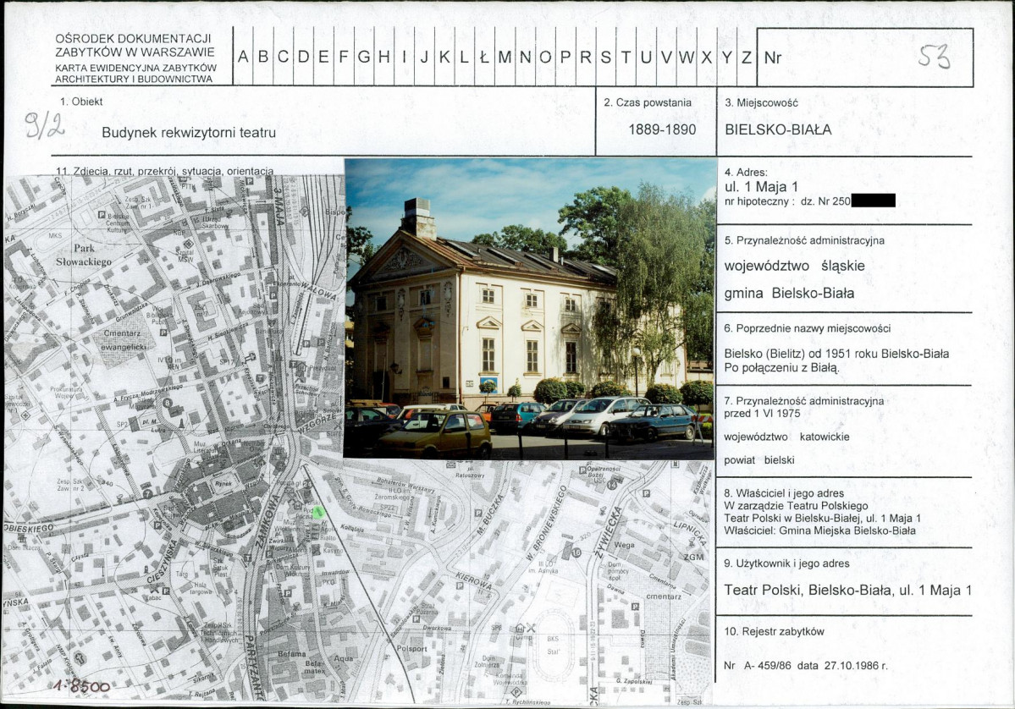Image resolution: width=1015 pixels, height=709 pixels.
Task: Click the letter Z index box
Action: [747, 57]
